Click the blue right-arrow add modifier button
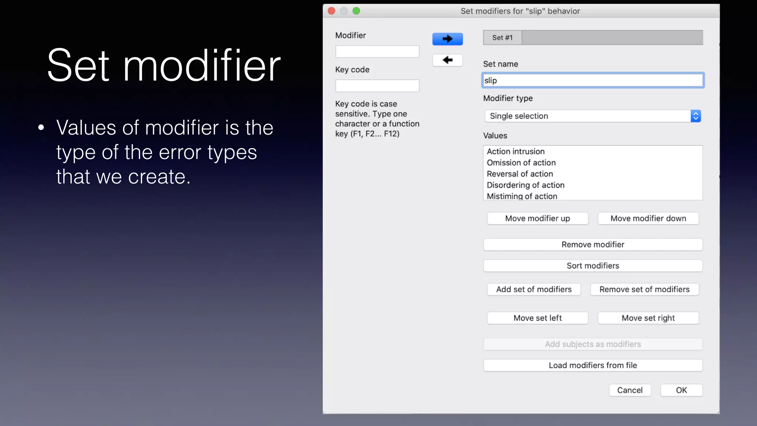Viewport: 757px width, 426px height. (447, 39)
